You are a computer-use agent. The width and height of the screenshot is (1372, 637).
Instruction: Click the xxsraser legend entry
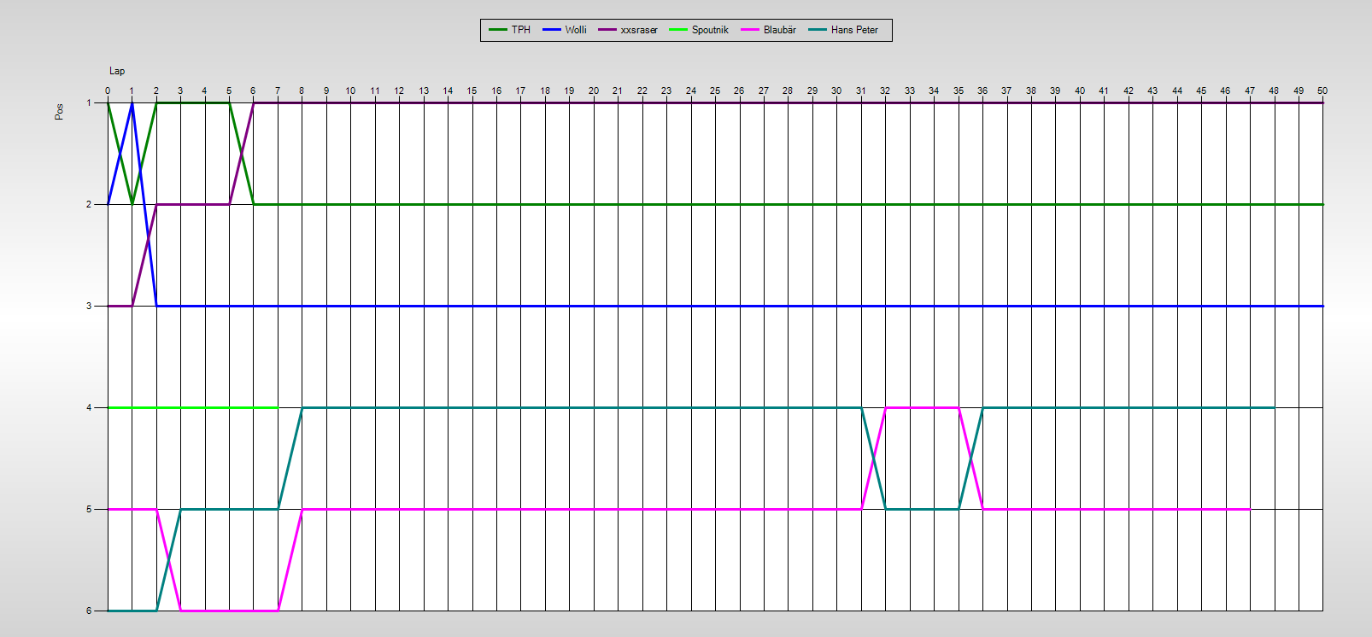click(x=628, y=30)
